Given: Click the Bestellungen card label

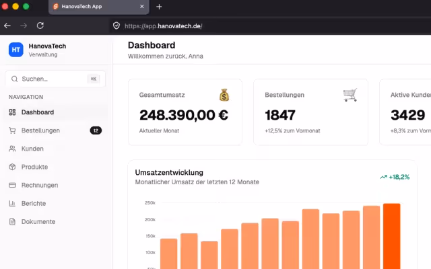Looking at the screenshot, I should 284,95.
